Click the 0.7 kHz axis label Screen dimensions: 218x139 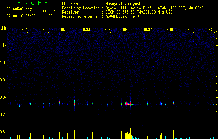[x=3, y=115]
